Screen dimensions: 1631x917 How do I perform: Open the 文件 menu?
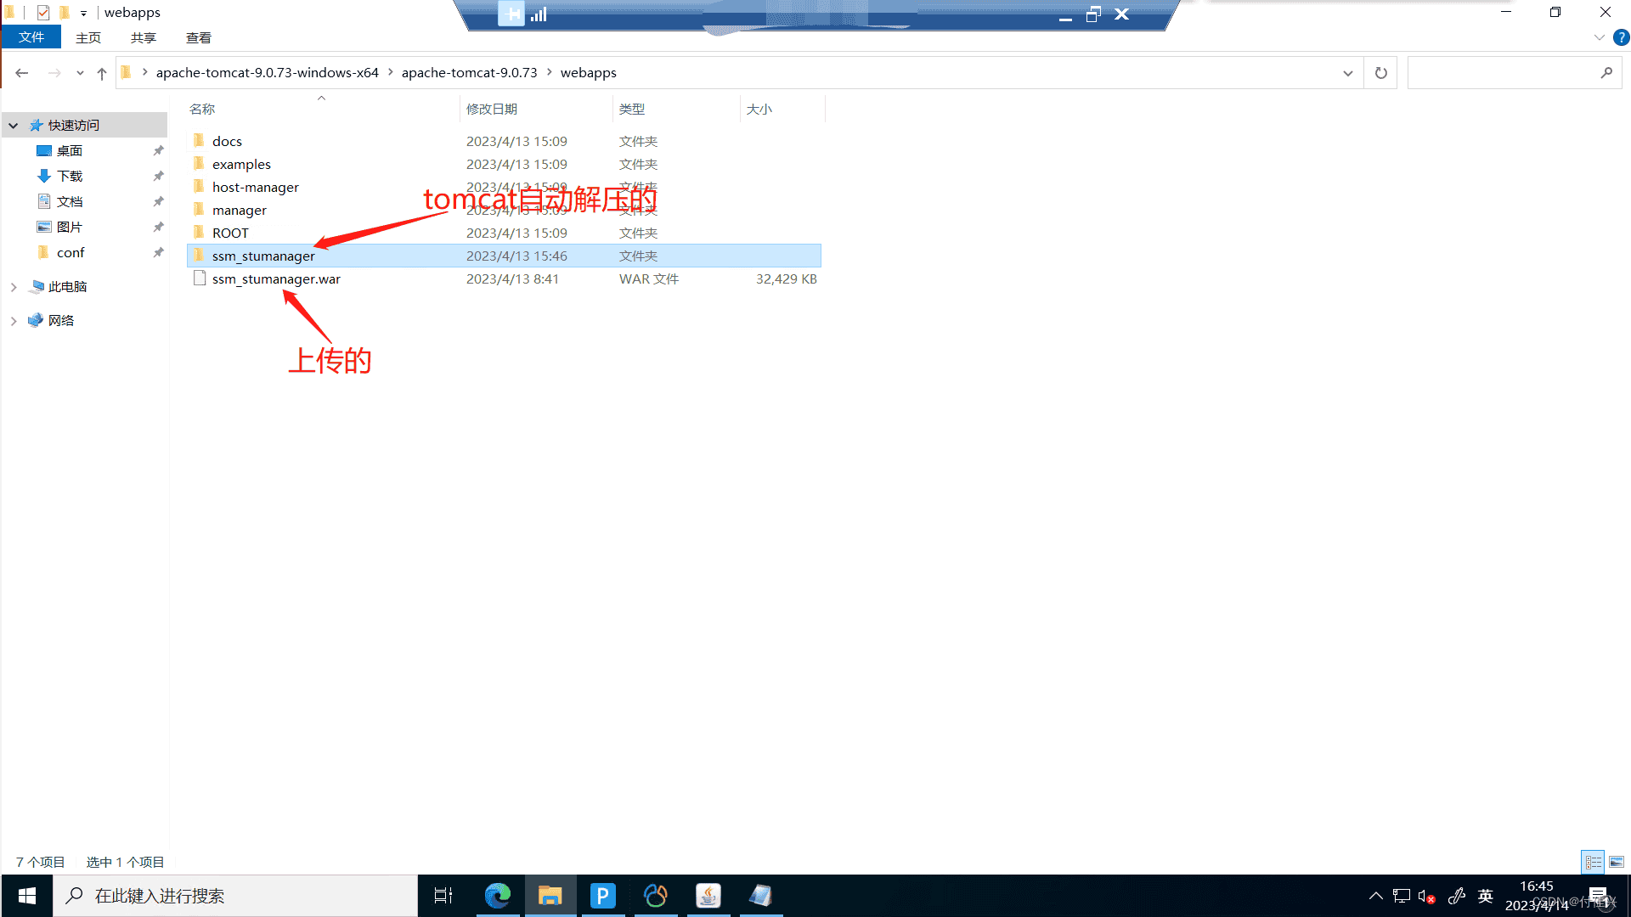(x=31, y=37)
